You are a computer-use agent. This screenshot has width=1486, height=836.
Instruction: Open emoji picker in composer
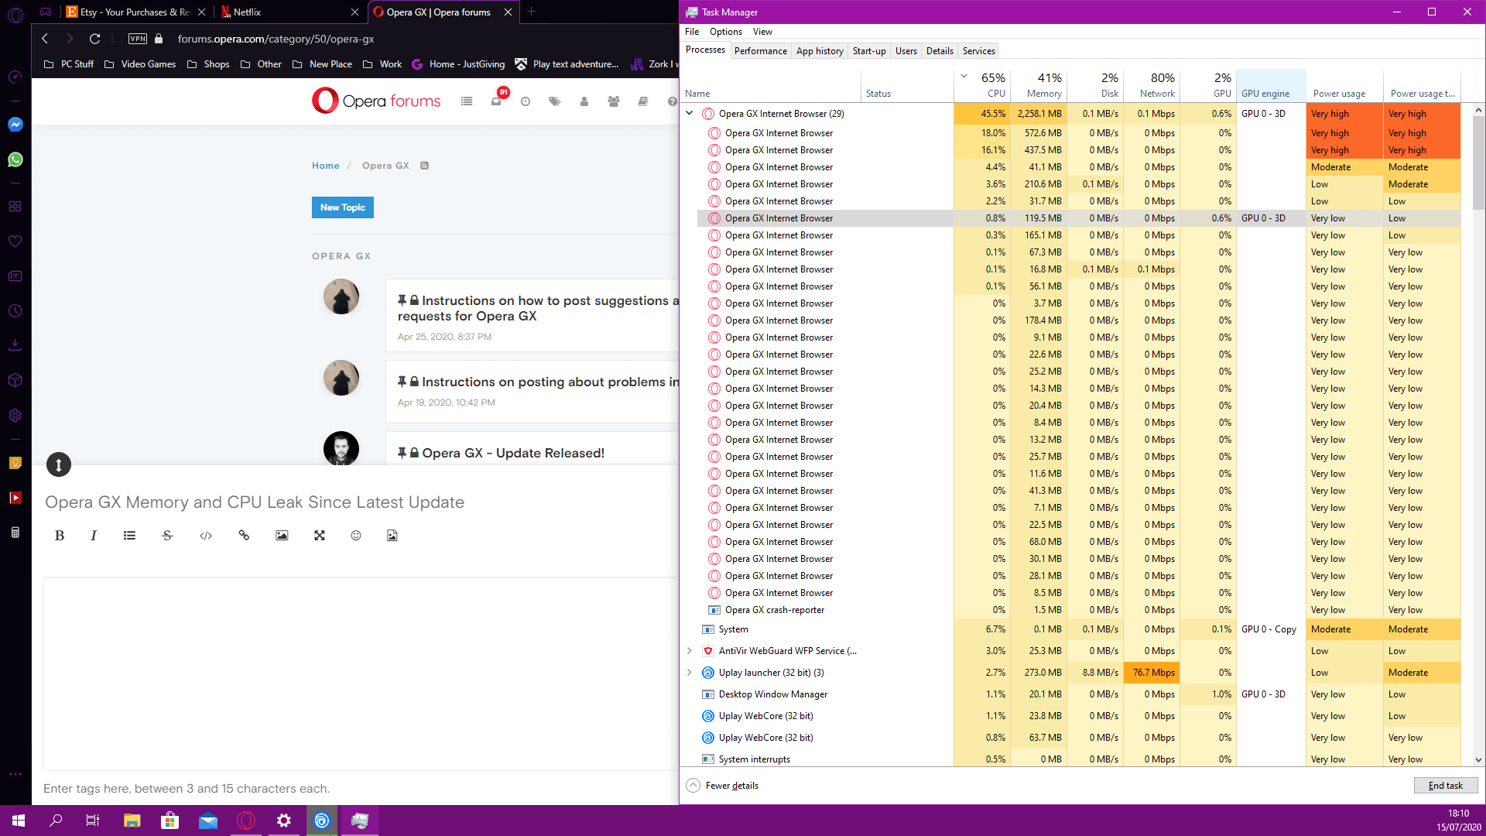pyautogui.click(x=356, y=536)
